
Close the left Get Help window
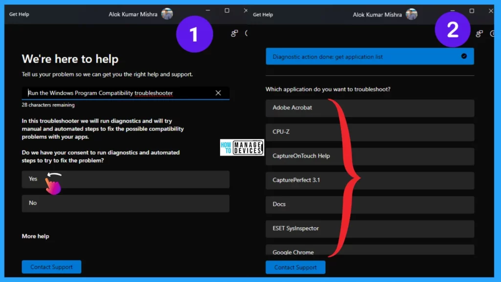[x=246, y=11]
